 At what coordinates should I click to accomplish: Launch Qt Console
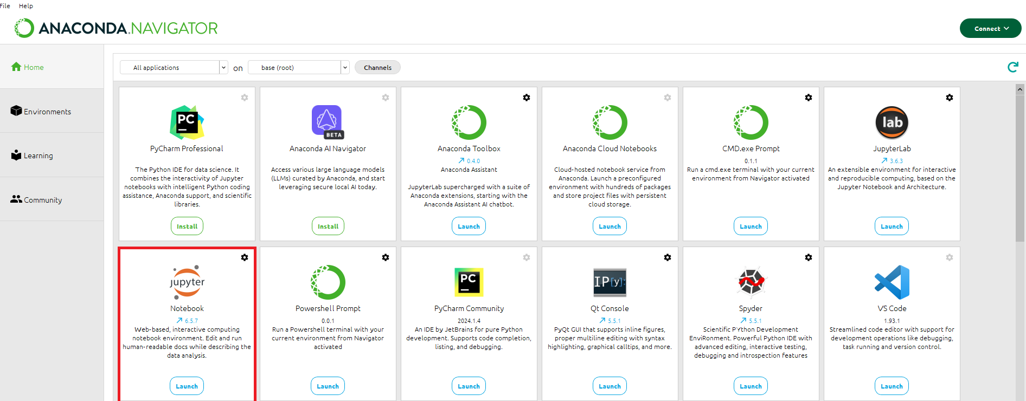tap(610, 386)
